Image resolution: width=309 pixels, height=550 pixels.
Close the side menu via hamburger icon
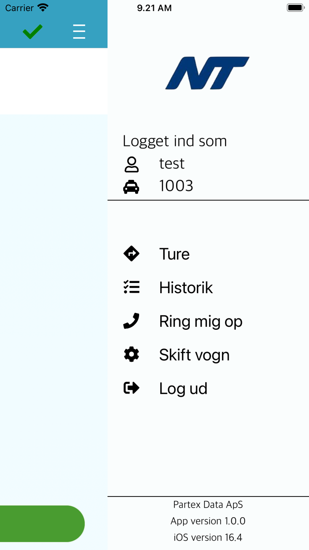coord(79,31)
